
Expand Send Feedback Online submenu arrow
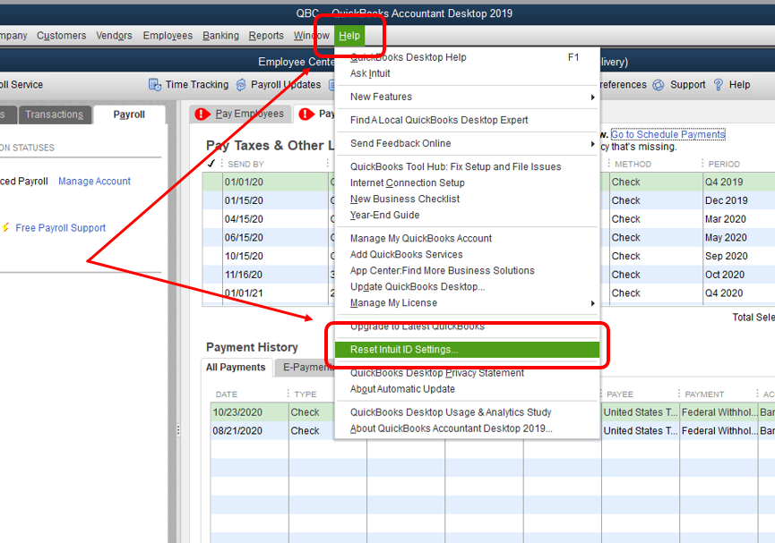(x=592, y=144)
